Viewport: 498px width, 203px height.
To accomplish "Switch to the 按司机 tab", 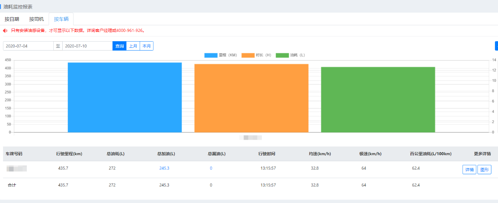I will coord(37,19).
